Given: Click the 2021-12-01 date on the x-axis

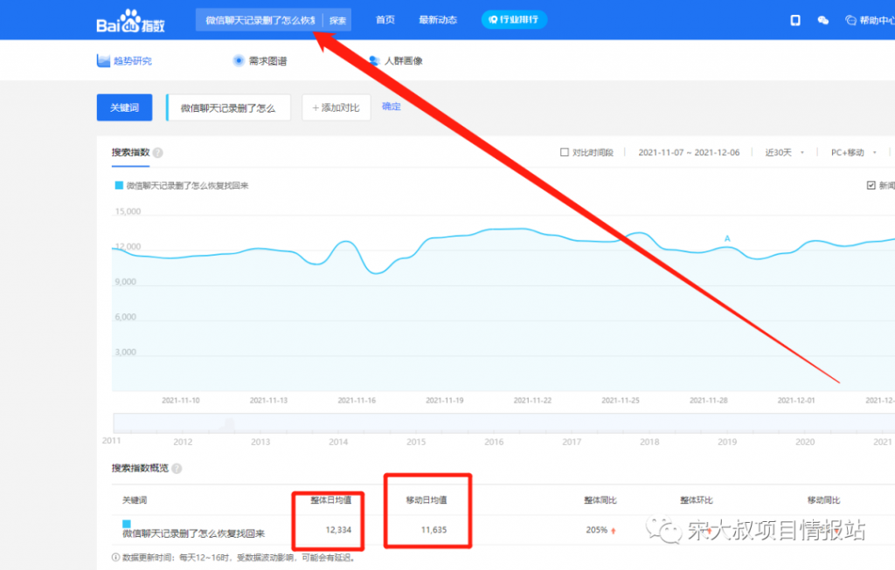Looking at the screenshot, I should coord(796,401).
